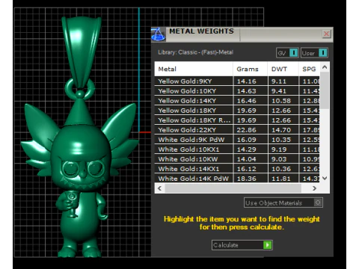Click the 10.58 DWT cell
The image size is (359, 269).
point(283,101)
